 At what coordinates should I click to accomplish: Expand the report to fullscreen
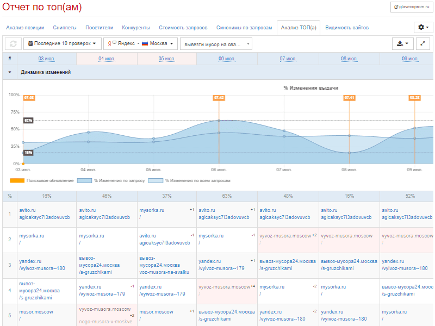point(423,44)
